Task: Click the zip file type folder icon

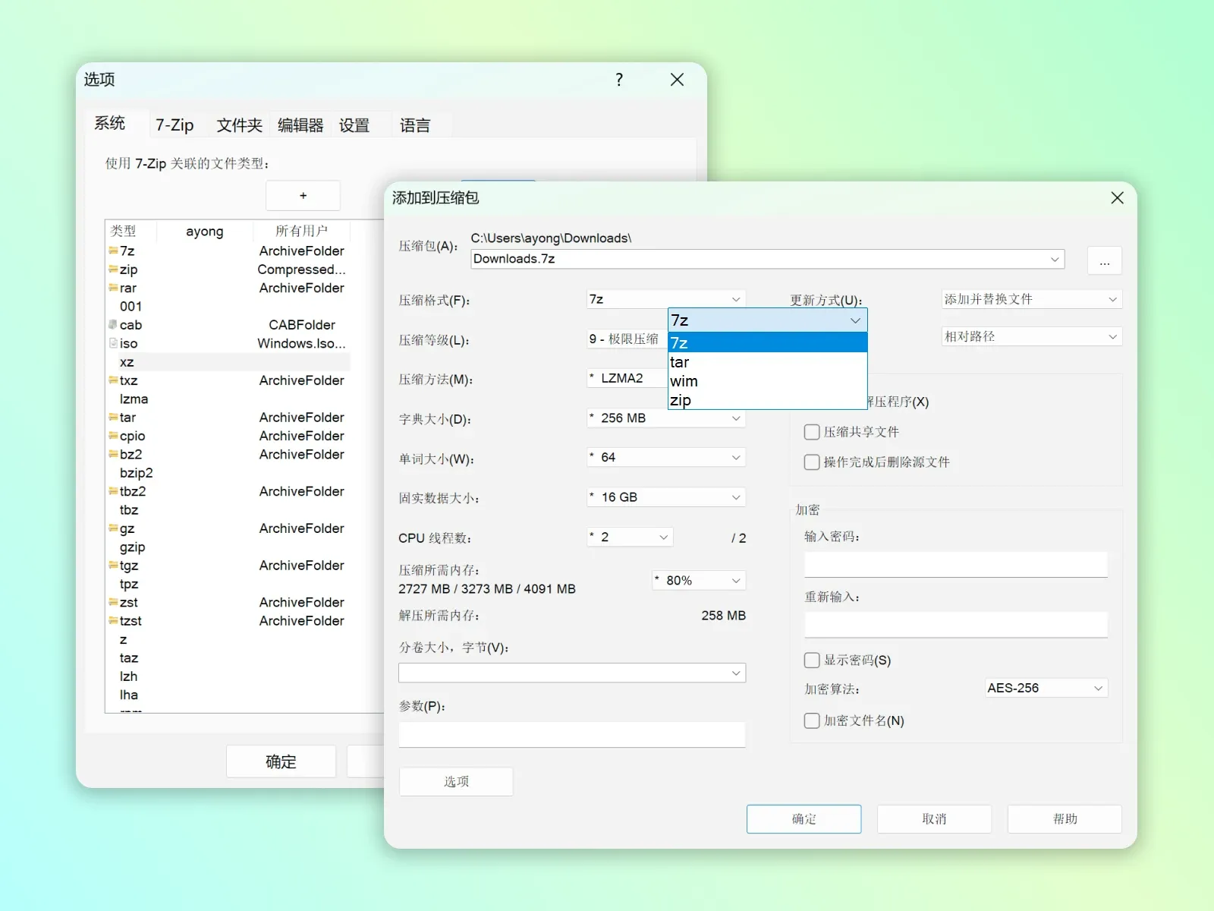Action: pos(113,270)
